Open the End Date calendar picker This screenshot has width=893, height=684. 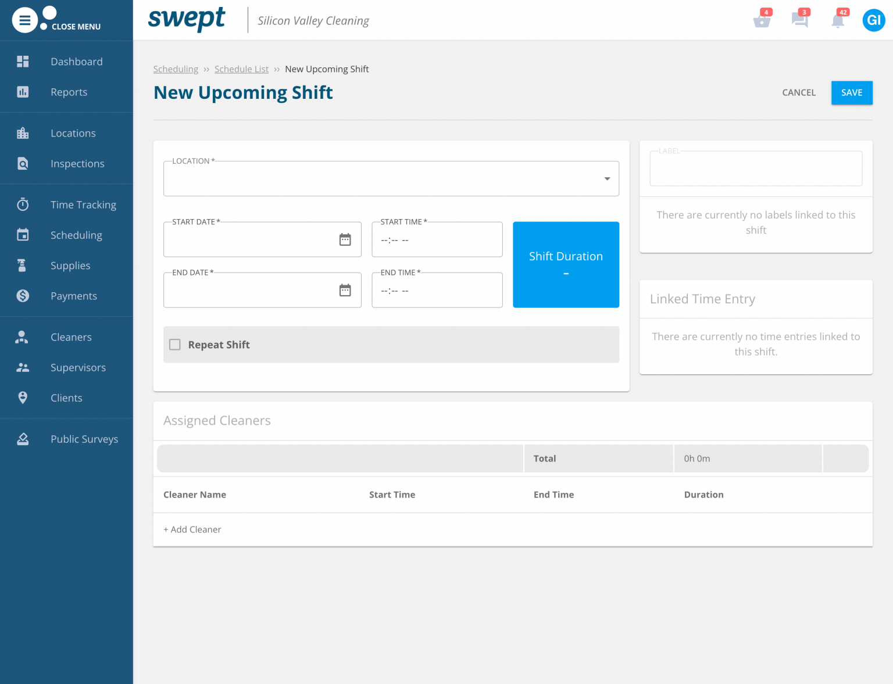point(345,290)
